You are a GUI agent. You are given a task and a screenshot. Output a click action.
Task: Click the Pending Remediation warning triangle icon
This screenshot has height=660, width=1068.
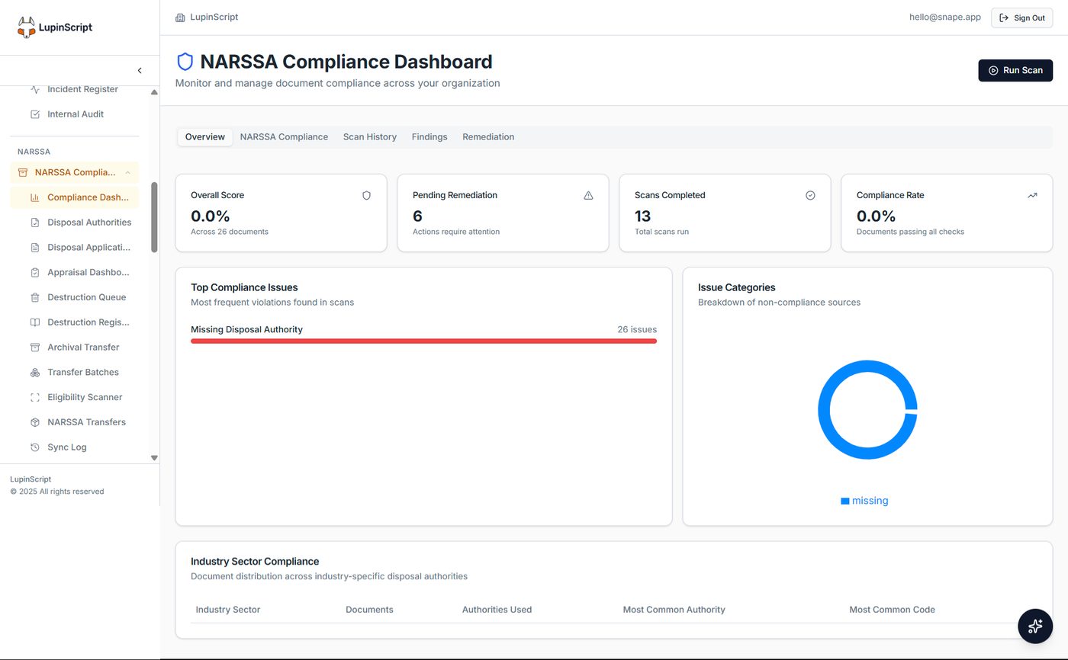pos(588,195)
